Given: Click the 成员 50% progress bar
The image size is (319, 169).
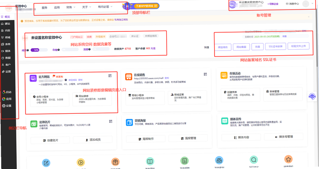Looking at the screenshot, I should pyautogui.click(x=39, y=50).
